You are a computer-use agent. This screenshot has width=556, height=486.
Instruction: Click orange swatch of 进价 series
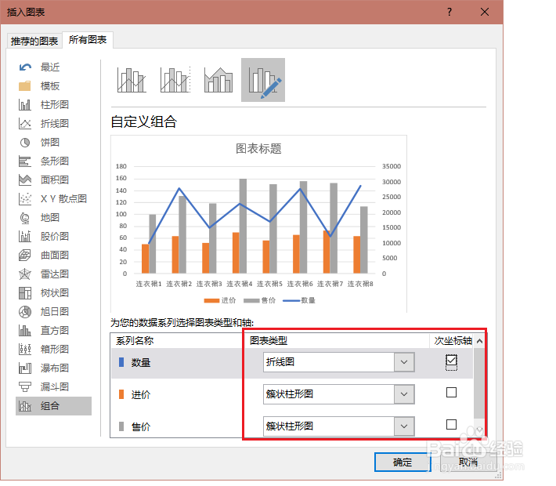[121, 394]
